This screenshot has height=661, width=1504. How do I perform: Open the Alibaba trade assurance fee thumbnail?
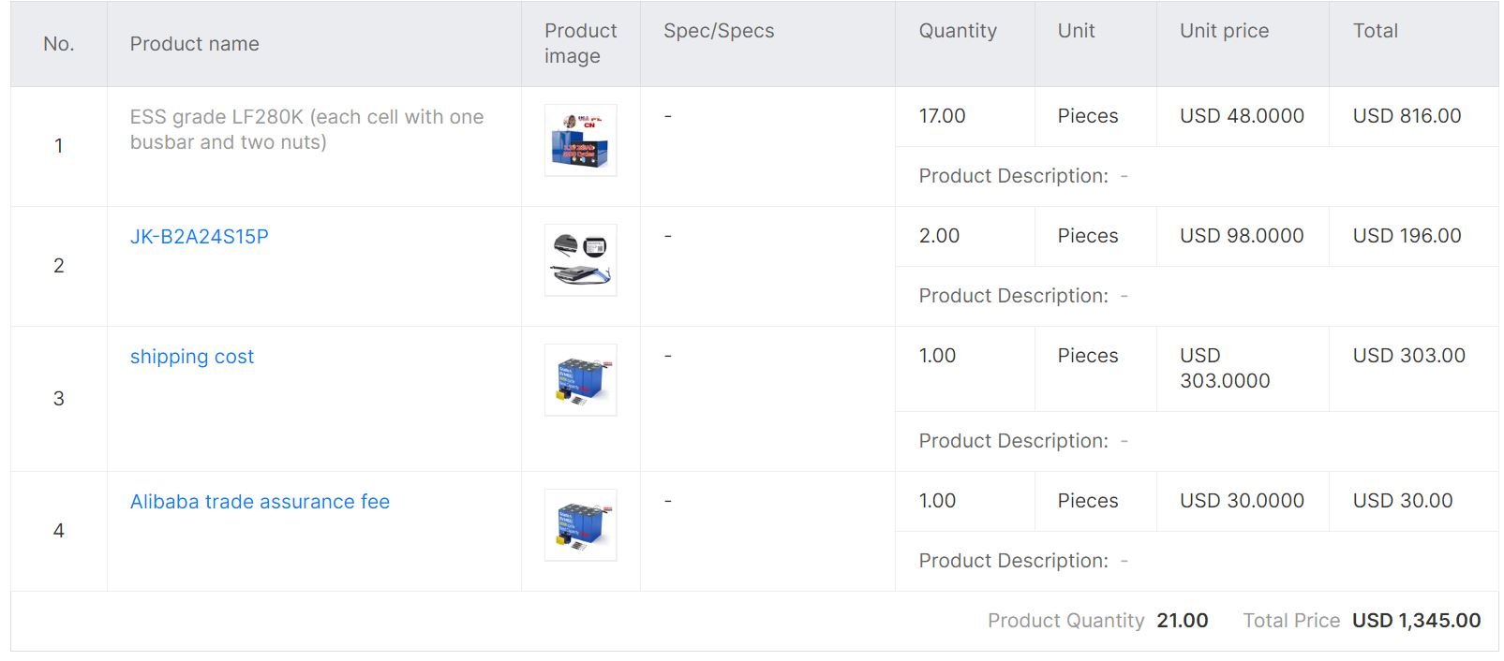pos(580,525)
